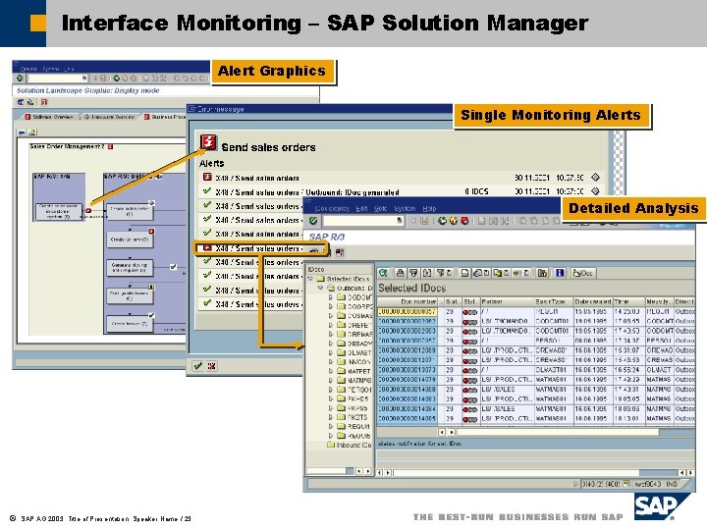Switch to the Software Overview tab

click(x=49, y=117)
